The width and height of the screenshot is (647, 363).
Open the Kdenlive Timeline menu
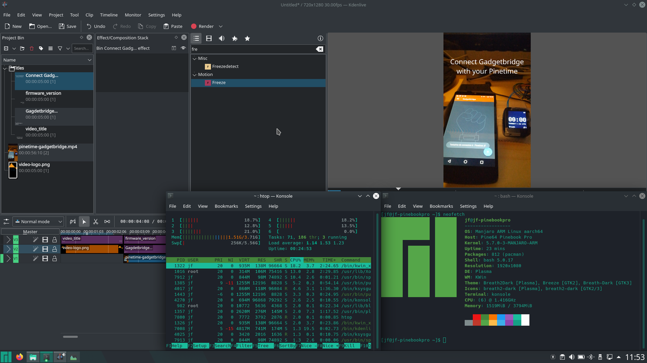tap(109, 15)
